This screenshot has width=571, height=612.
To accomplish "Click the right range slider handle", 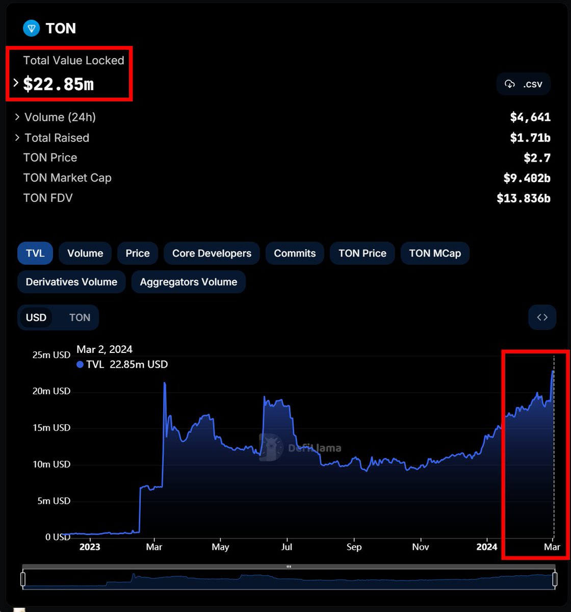I will coord(555,579).
